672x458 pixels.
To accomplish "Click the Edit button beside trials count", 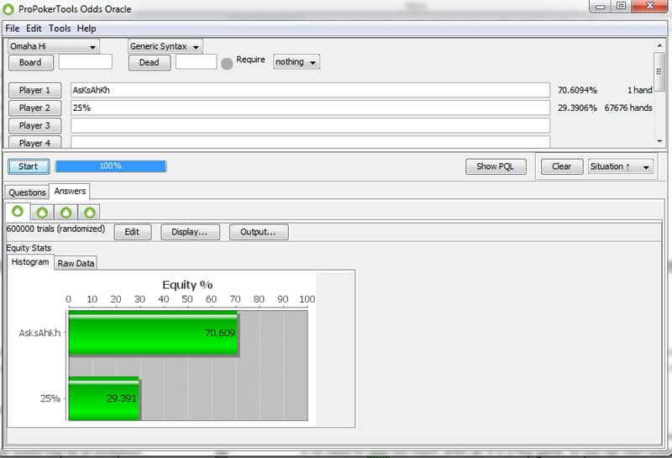I will click(x=132, y=232).
